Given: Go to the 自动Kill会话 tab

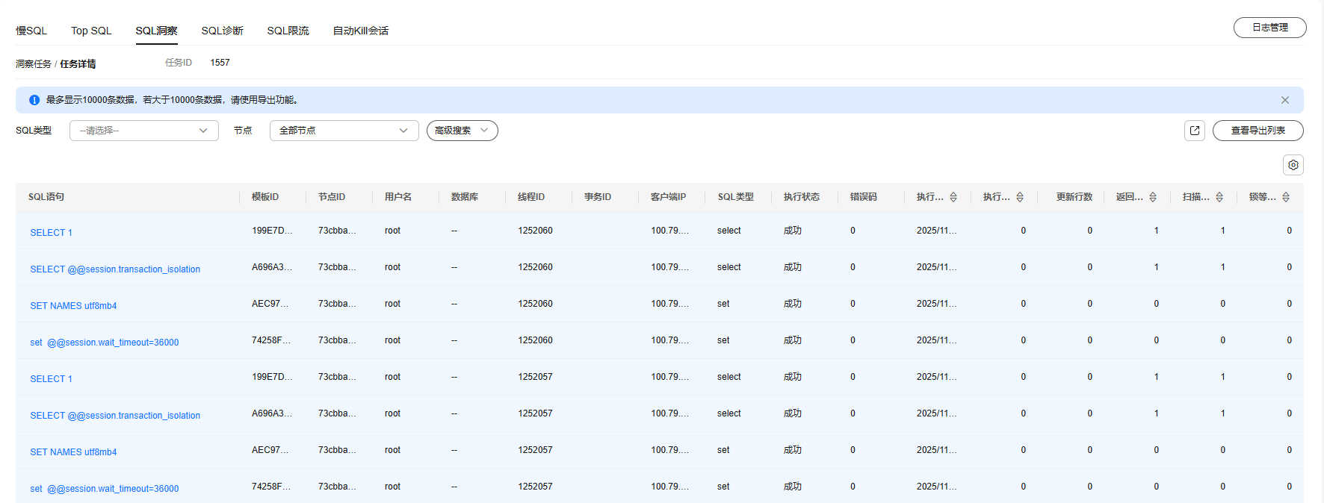Looking at the screenshot, I should pos(360,31).
